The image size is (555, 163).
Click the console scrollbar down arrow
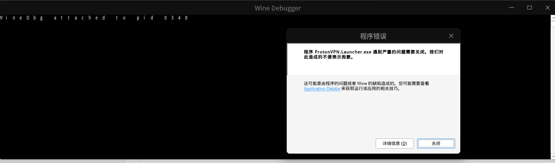point(553,156)
